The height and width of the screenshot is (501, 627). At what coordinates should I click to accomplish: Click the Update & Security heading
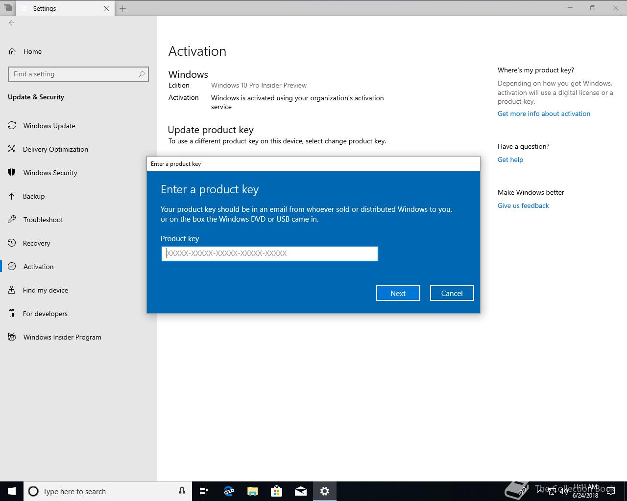point(36,97)
